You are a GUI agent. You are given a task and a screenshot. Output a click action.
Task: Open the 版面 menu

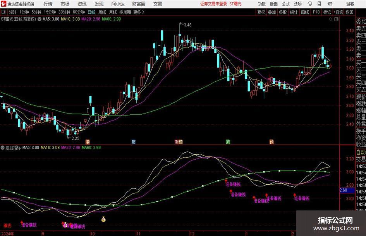pyautogui.click(x=274, y=4)
